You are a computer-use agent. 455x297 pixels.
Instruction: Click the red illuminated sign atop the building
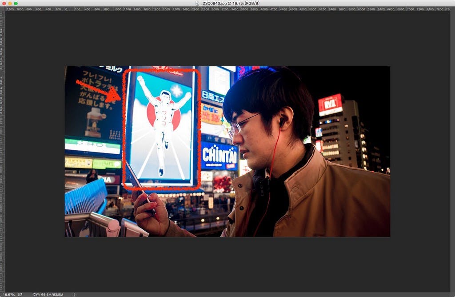point(330,104)
